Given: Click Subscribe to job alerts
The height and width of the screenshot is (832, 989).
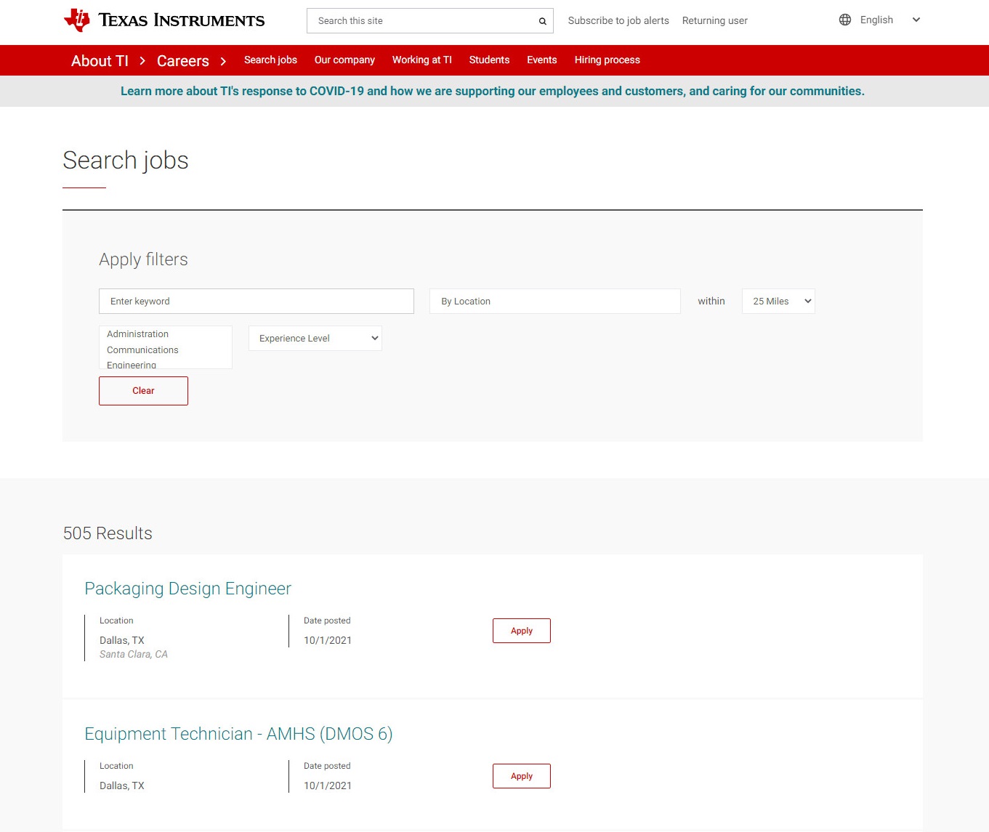Looking at the screenshot, I should pyautogui.click(x=618, y=21).
